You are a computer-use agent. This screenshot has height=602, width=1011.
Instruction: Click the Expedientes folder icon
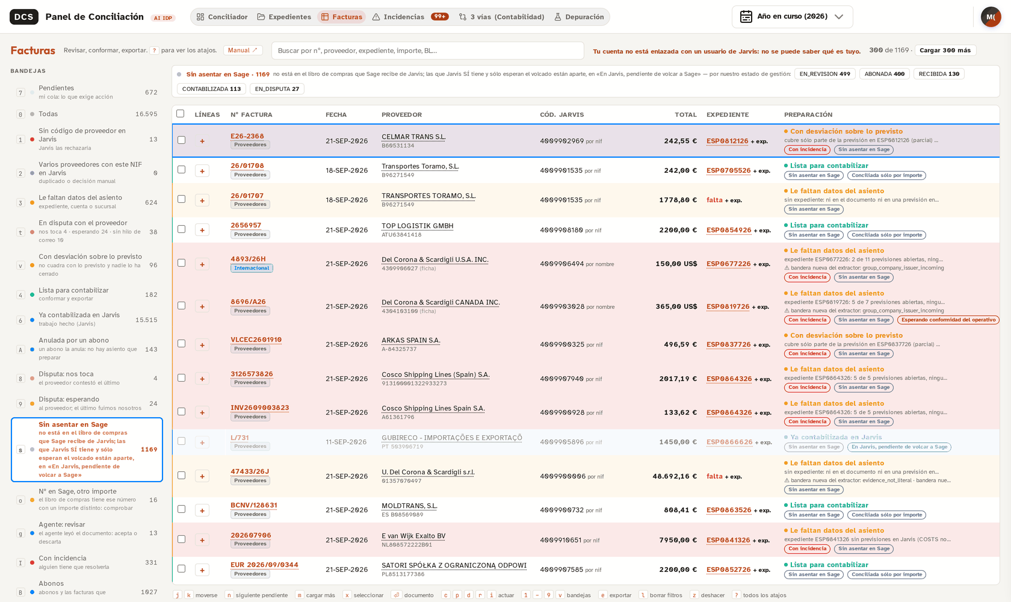coord(261,17)
